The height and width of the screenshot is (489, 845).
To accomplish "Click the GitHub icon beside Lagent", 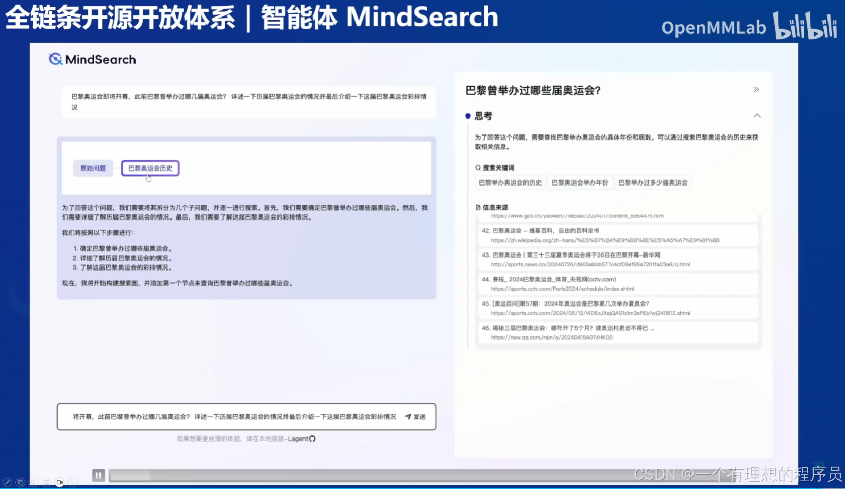I will [x=312, y=439].
